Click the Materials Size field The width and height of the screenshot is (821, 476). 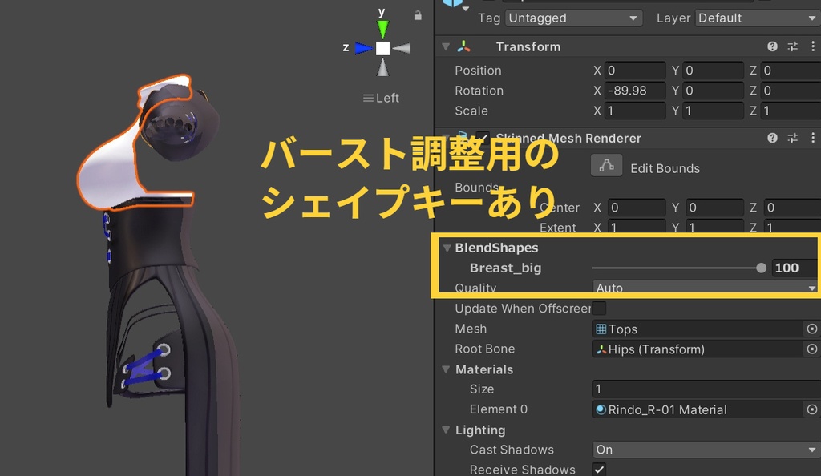pos(706,389)
